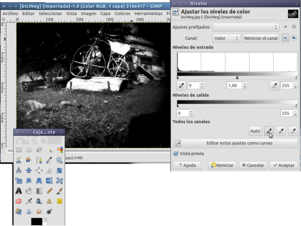Image resolution: width=301 pixels, height=226 pixels.
Task: Add current settings as preset with plus icon
Action: (285, 27)
